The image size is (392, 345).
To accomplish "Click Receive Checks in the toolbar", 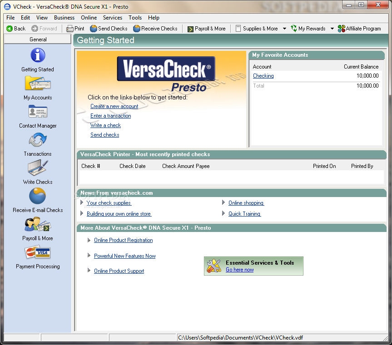I will [155, 29].
